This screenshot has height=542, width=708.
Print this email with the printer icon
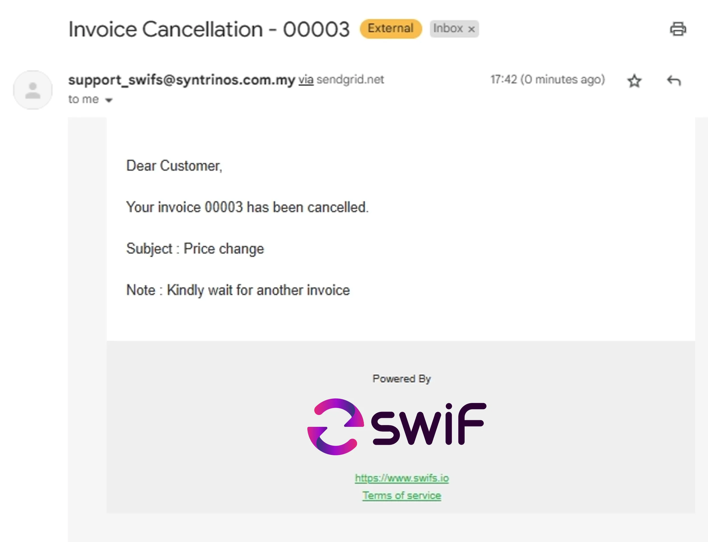[x=678, y=29]
